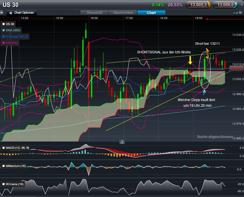Click the -80,0 value on the Williams scale
This screenshot has width=244, height=197.
point(240,191)
